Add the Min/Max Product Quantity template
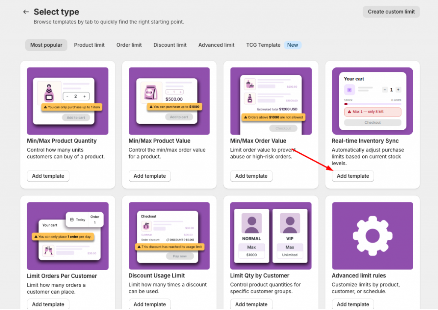This screenshot has height=310, width=438. point(48,176)
